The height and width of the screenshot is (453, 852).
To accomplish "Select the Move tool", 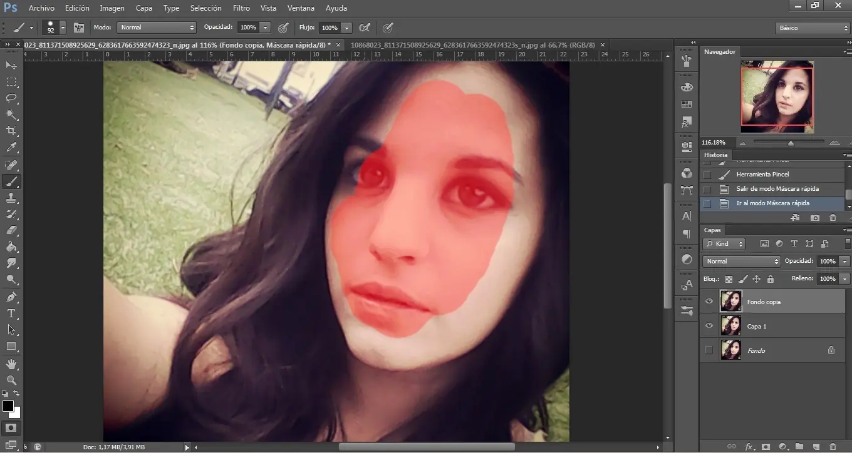I will [11, 66].
